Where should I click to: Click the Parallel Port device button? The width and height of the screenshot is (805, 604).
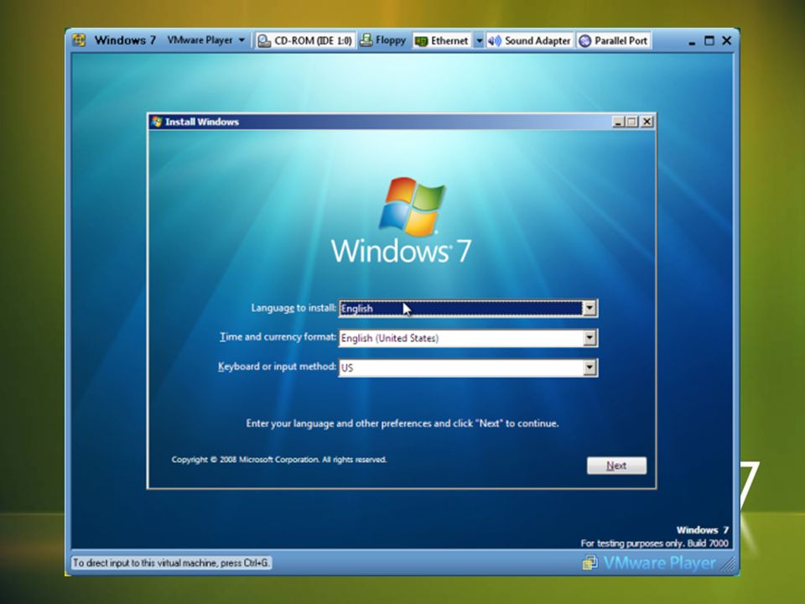click(614, 40)
